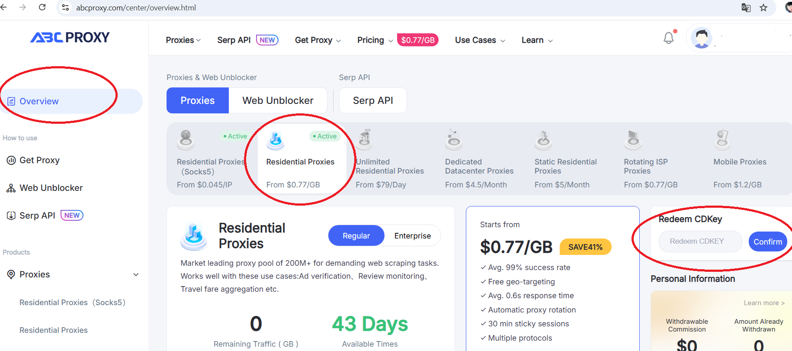Open Residential Proxies (Socks5) in sidebar
Image resolution: width=792 pixels, height=351 pixels.
point(72,303)
